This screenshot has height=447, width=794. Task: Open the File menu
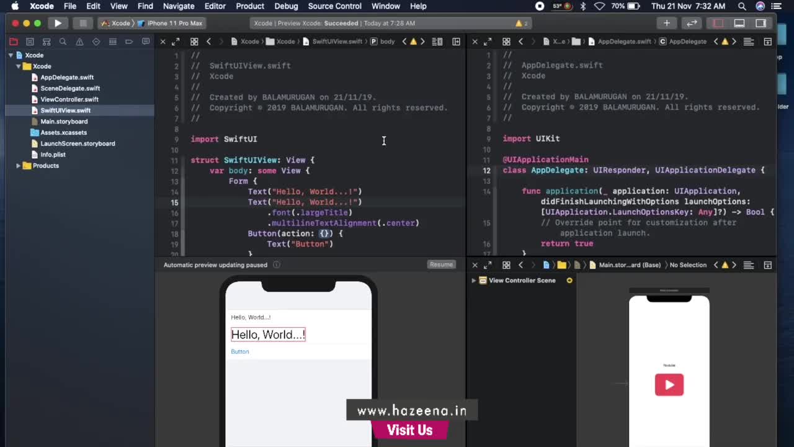(70, 6)
